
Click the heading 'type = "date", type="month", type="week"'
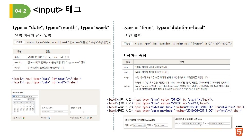point(61,28)
